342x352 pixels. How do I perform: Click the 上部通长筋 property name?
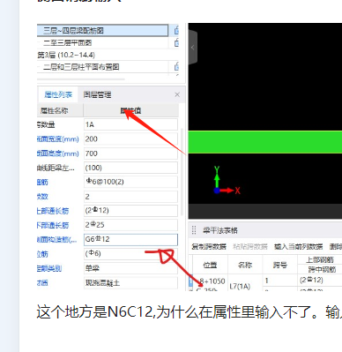click(x=53, y=211)
